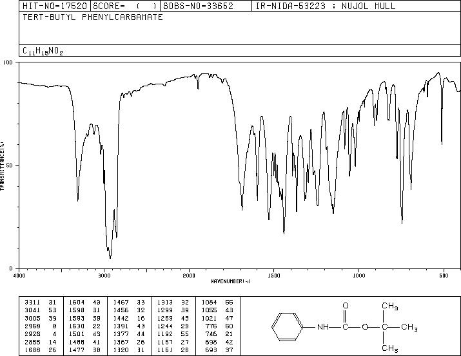Screen dimensions: 461x356
Task: Select the TERT-BUTYL PHENYLCARBAMATE compound name
Action: pyautogui.click(x=93, y=17)
